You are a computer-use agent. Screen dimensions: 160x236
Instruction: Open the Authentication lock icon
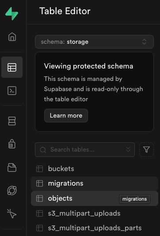[x=12, y=144]
